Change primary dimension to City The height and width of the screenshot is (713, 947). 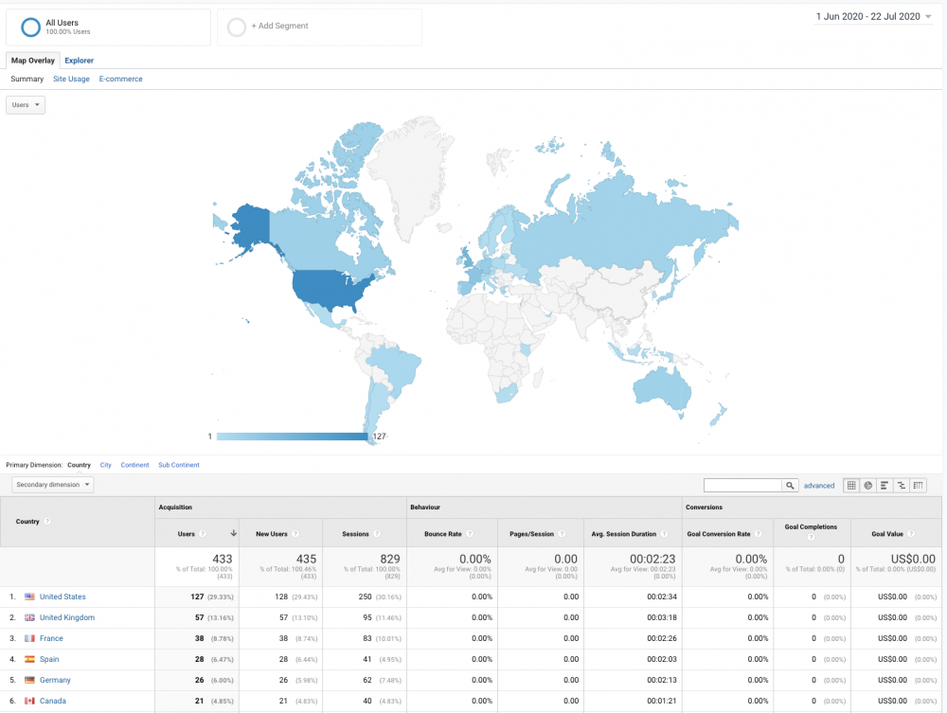pyautogui.click(x=105, y=465)
